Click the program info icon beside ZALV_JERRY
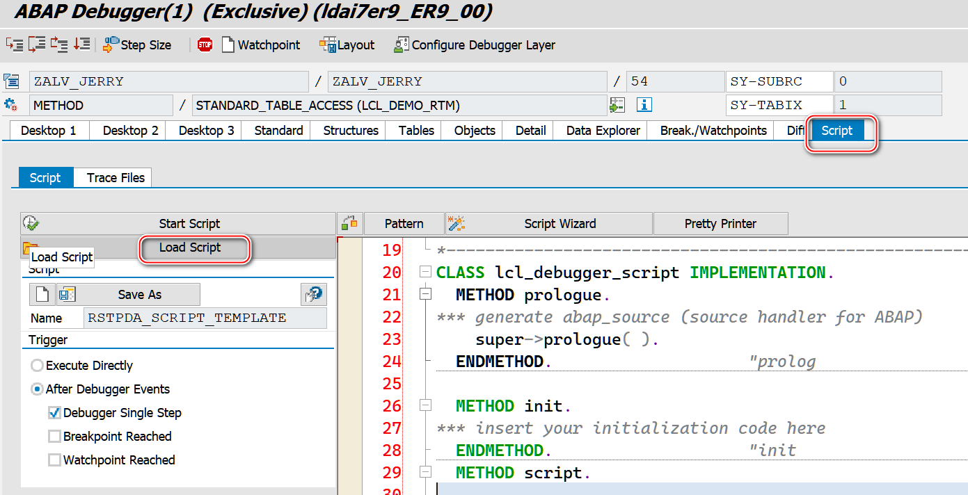 tap(11, 81)
